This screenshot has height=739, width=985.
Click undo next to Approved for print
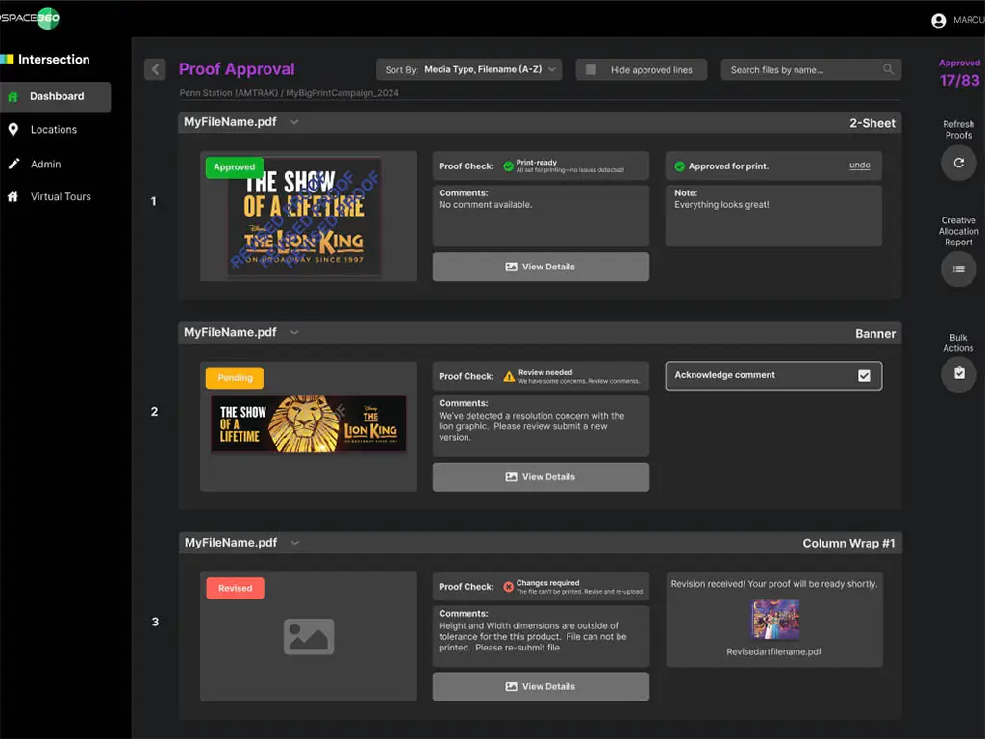[859, 166]
